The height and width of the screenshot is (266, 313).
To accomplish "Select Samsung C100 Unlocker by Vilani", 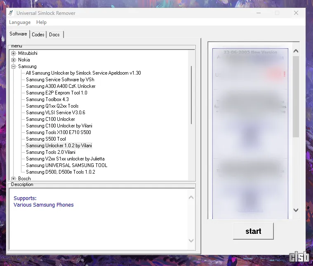I will [x=59, y=126].
